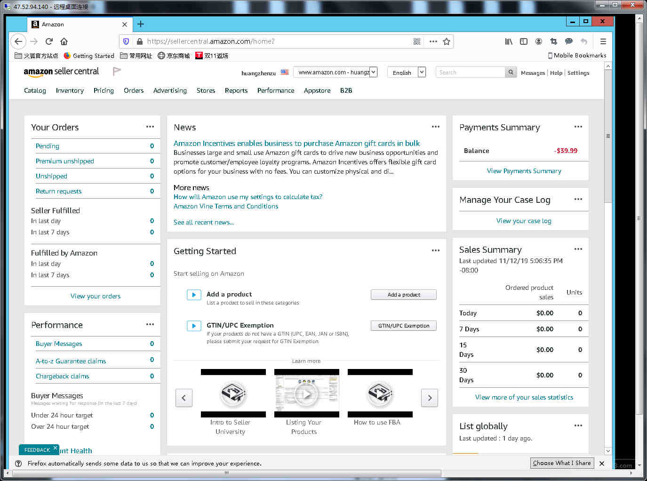Open Getting Started widget options menu
647x481 pixels.
point(436,250)
